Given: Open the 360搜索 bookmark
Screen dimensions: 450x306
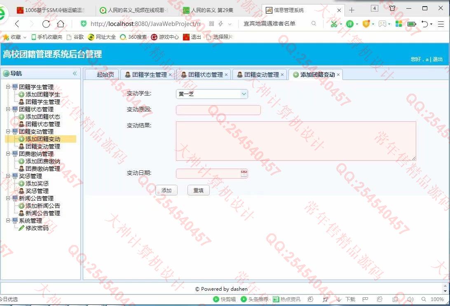Looking at the screenshot, I should click(x=134, y=37).
